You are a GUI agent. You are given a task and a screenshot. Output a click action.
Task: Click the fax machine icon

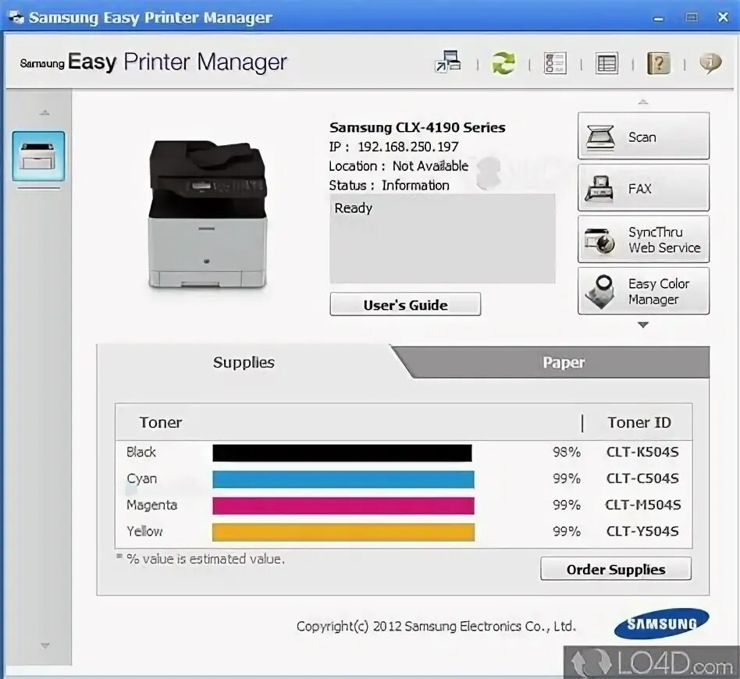pos(599,188)
